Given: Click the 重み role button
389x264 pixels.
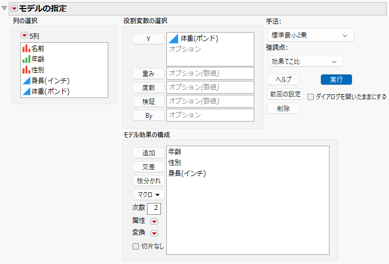Looking at the screenshot, I should [x=148, y=73].
